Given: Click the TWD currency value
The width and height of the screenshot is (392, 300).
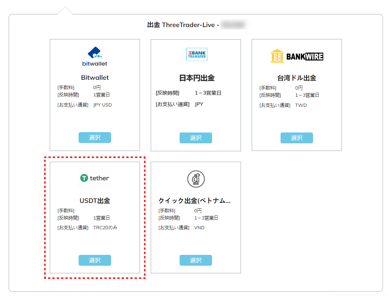Looking at the screenshot, I should coord(301,105).
